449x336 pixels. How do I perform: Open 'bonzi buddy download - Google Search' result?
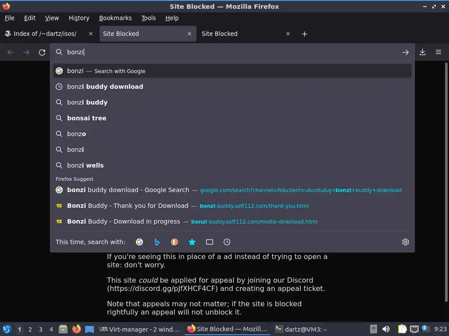coord(232,190)
